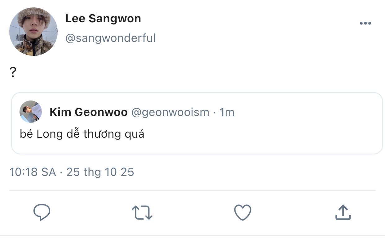The width and height of the screenshot is (385, 241).
Task: Click the "?" tweet text
Action: point(13,73)
